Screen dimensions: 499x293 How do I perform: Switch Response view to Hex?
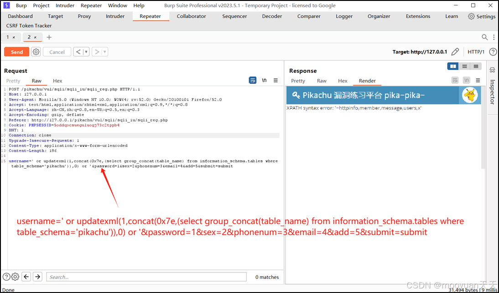pos(343,81)
